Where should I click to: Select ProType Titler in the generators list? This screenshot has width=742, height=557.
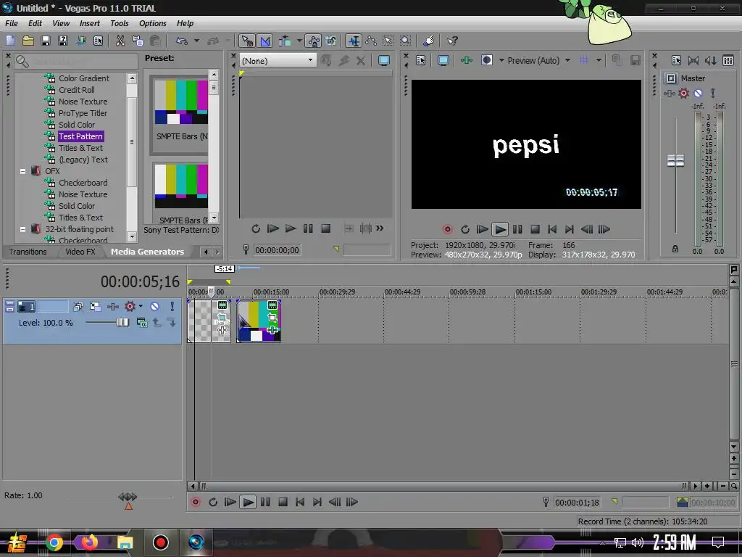(x=83, y=113)
